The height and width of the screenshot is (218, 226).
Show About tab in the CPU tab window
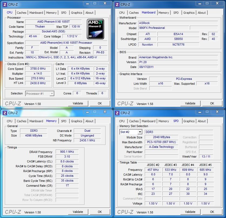[89, 13]
